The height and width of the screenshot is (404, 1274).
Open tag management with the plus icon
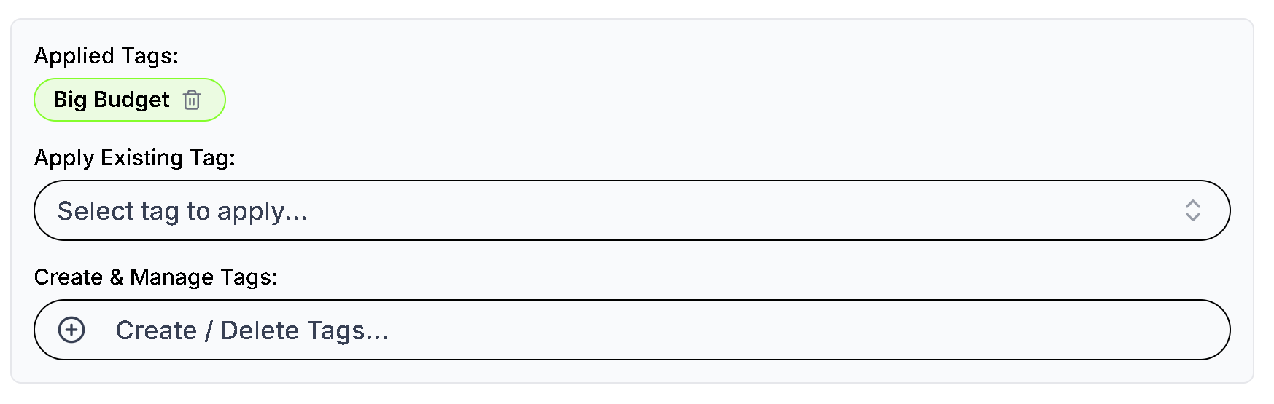coord(71,330)
